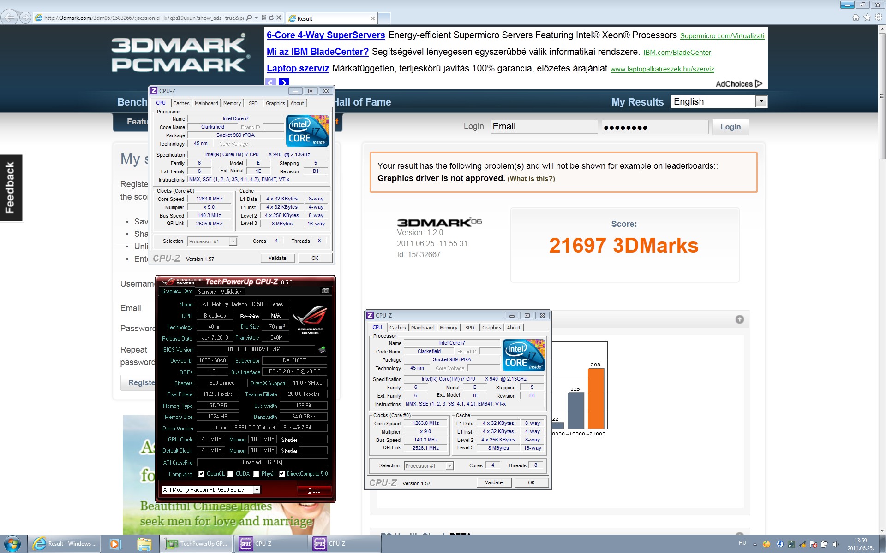This screenshot has height=553, width=886.
Task: Open IE home page icon
Action: (856, 18)
